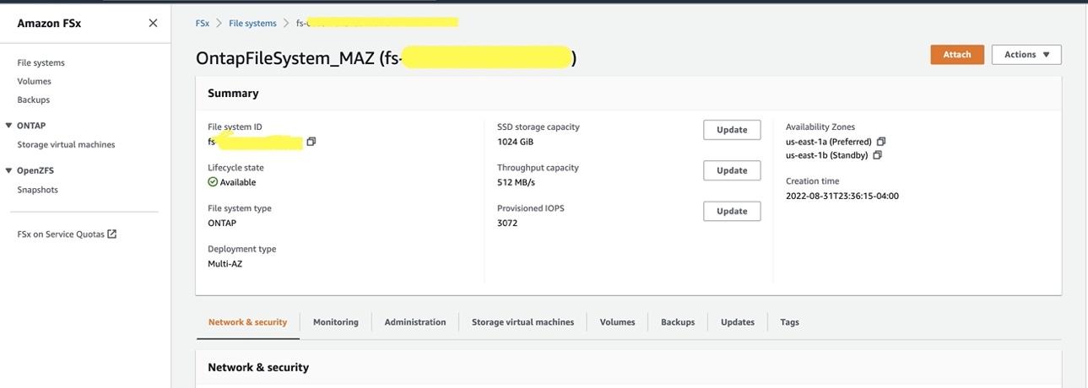Select the creation time value
Screen dimensions: 1088x388
[842, 197]
